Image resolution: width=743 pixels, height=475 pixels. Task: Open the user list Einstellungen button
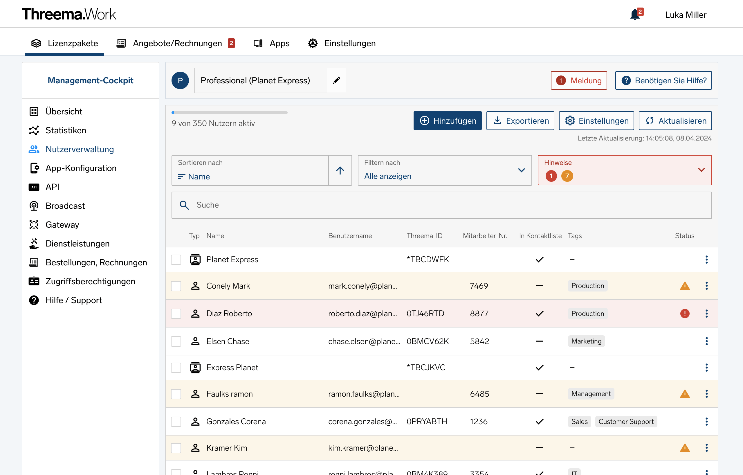(x=596, y=121)
